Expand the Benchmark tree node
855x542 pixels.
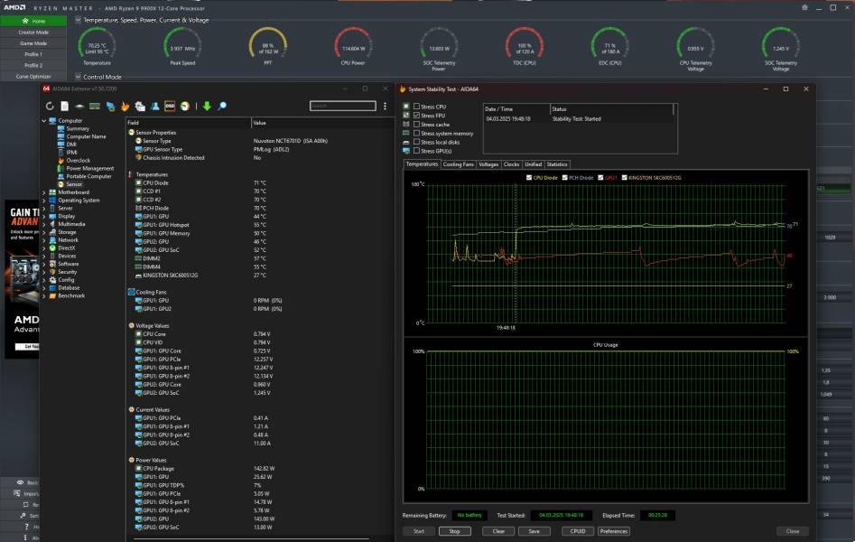[x=44, y=295]
